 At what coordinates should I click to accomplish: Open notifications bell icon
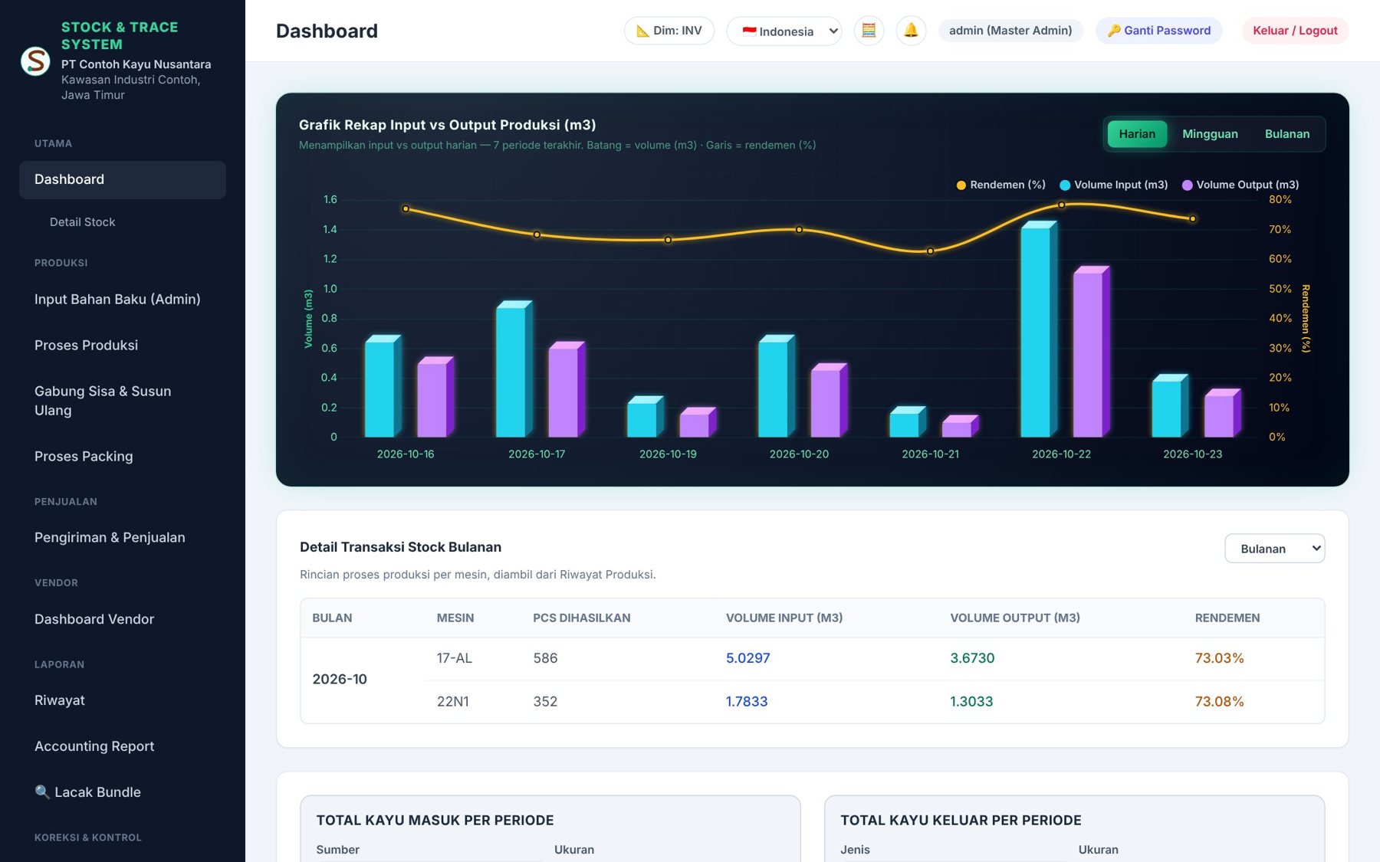911,31
